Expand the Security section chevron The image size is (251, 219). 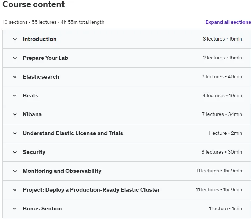pyautogui.click(x=15, y=152)
